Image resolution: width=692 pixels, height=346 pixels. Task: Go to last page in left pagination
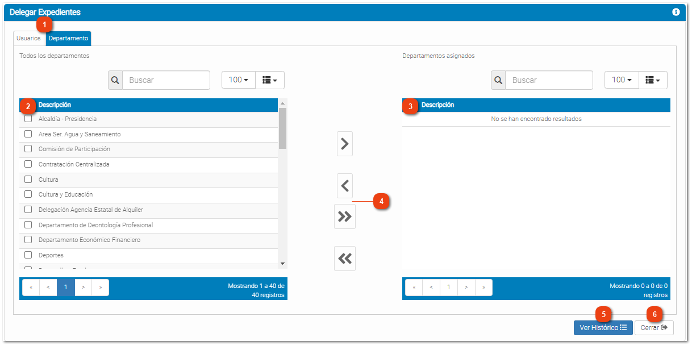coord(101,287)
